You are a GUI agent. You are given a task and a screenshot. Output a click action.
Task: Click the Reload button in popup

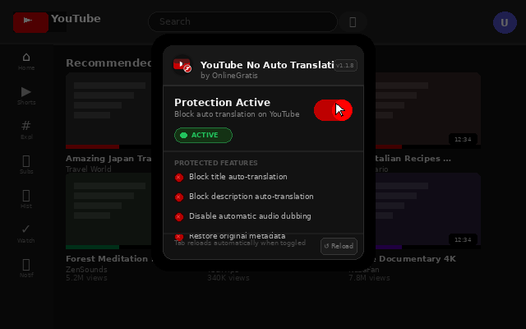[x=339, y=246]
